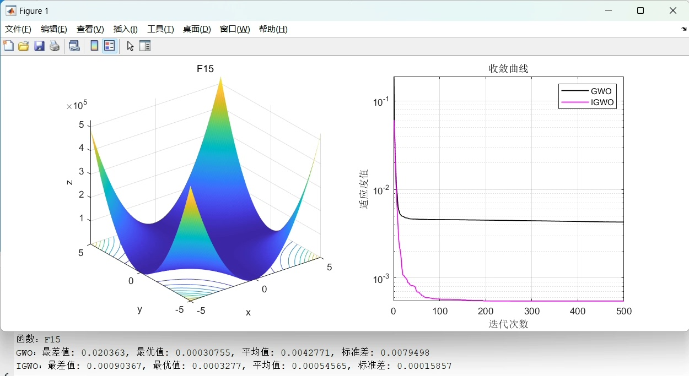The height and width of the screenshot is (376, 689).
Task: Save the figure with the disk icon
Action: point(39,46)
